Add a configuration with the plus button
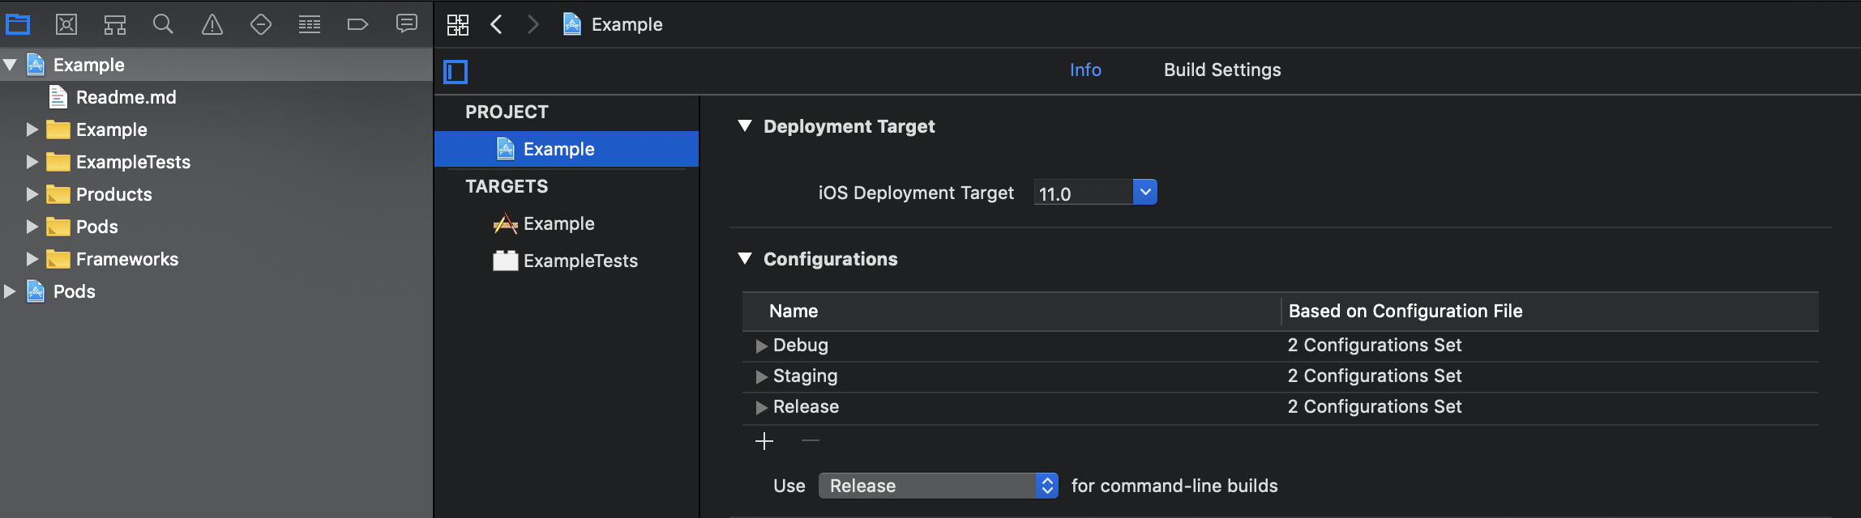 (x=764, y=441)
